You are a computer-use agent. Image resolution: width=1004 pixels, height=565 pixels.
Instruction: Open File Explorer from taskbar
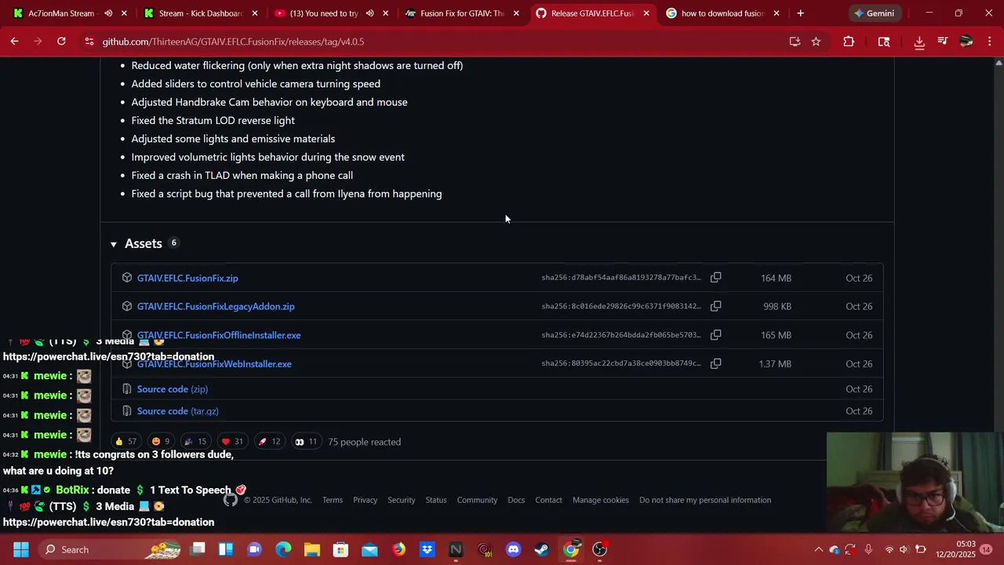tap(312, 549)
